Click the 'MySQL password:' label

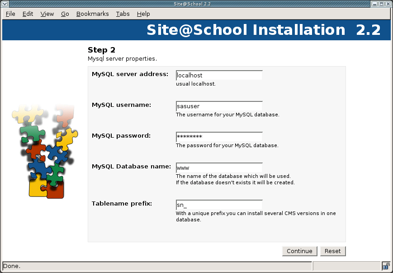(121, 136)
